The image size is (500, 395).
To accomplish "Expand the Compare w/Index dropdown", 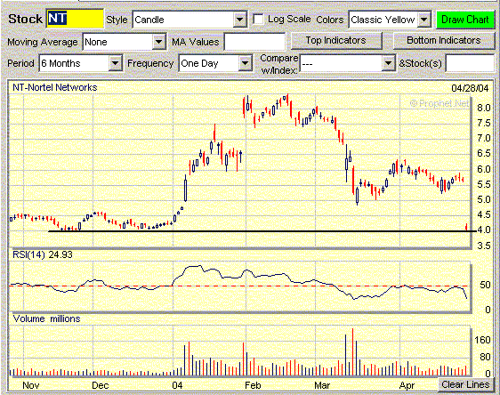I will tap(348, 63).
